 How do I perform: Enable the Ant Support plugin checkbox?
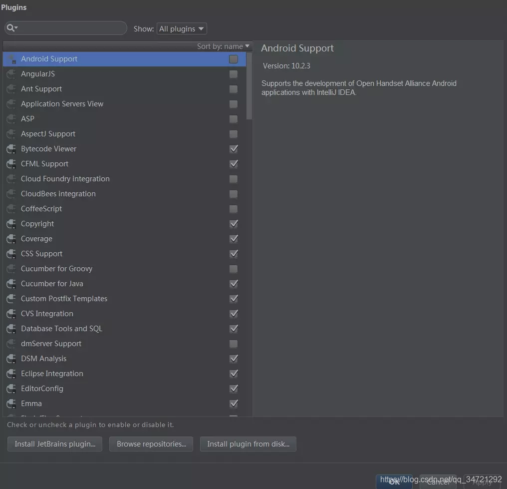[234, 89]
